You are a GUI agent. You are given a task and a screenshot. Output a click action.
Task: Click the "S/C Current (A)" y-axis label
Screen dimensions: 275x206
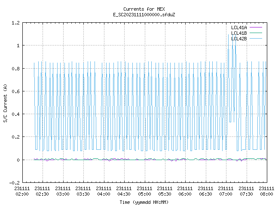[x=5, y=103]
